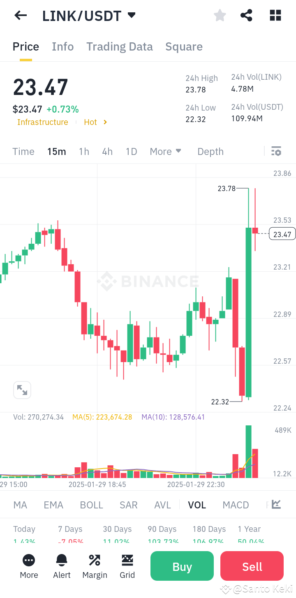Open the Square tab
Viewport: 296px width, 598px height.
tap(184, 46)
